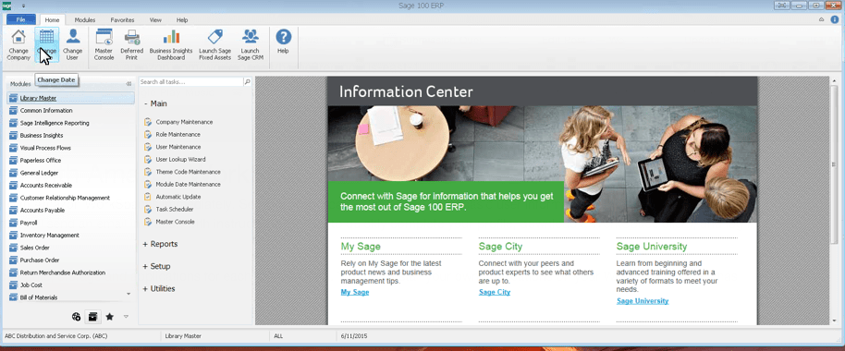
Task: Launch Sage Fixed Assets from ribbon
Action: (x=215, y=44)
